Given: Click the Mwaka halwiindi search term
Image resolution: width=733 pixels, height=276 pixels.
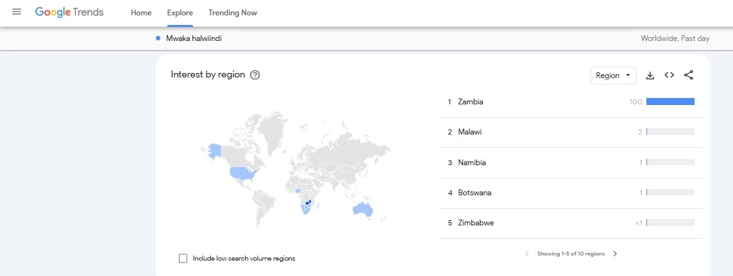Looking at the screenshot, I should point(194,38).
